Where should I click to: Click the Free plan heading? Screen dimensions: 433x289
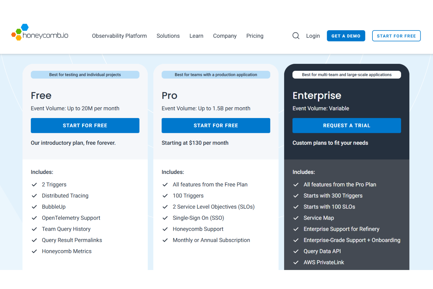(41, 95)
